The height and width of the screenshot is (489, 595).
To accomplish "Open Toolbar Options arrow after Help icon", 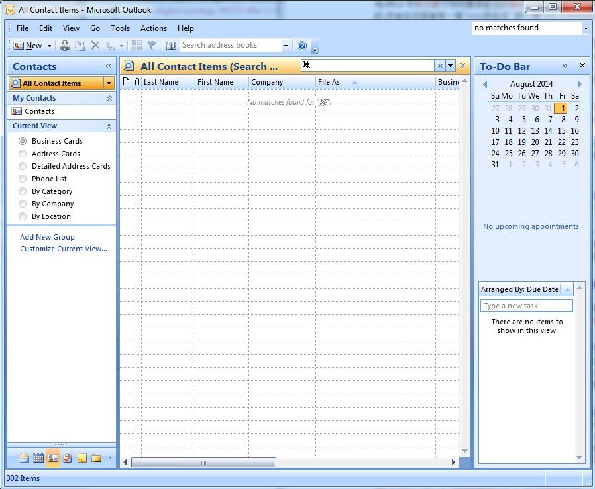I will pyautogui.click(x=315, y=48).
